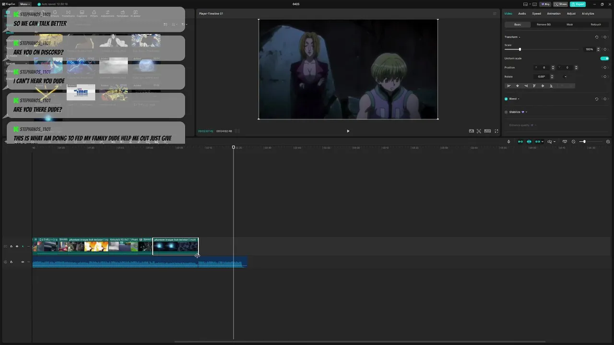Open the linkage options dropdown arrow
The height and width of the screenshot is (345, 614).
pyautogui.click(x=543, y=142)
